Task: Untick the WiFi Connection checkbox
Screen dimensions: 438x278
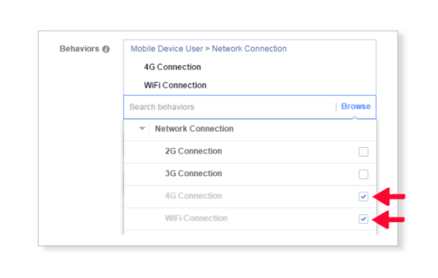Action: [x=363, y=219]
